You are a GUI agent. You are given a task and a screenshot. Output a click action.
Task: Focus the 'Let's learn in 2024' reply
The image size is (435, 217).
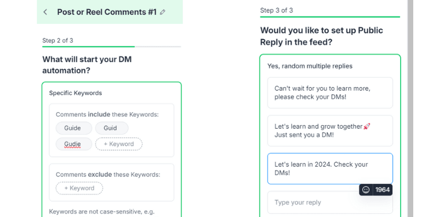pos(330,169)
